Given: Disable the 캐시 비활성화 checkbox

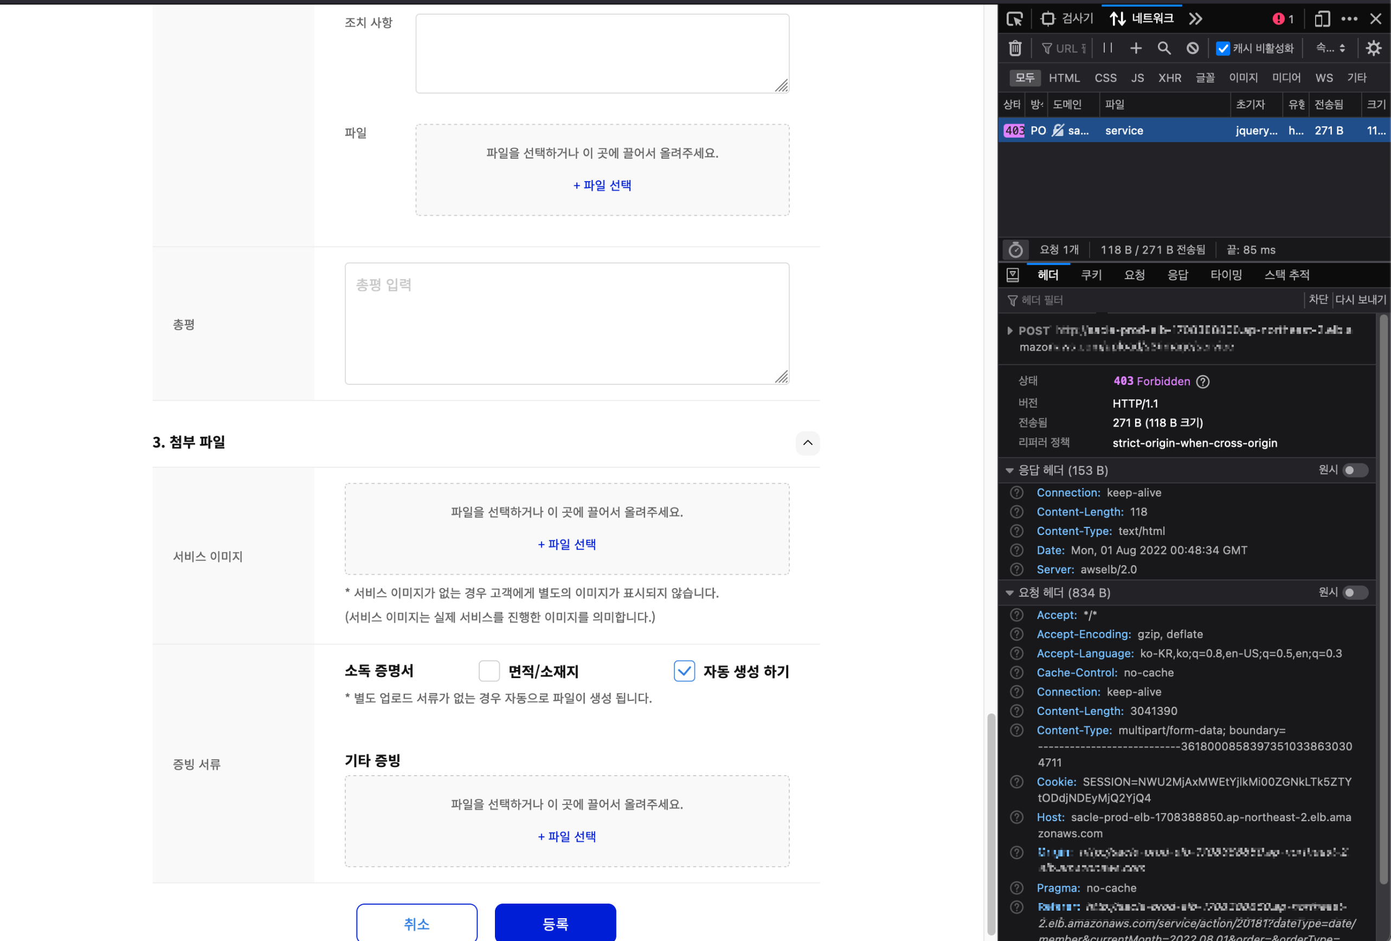Looking at the screenshot, I should (1223, 49).
